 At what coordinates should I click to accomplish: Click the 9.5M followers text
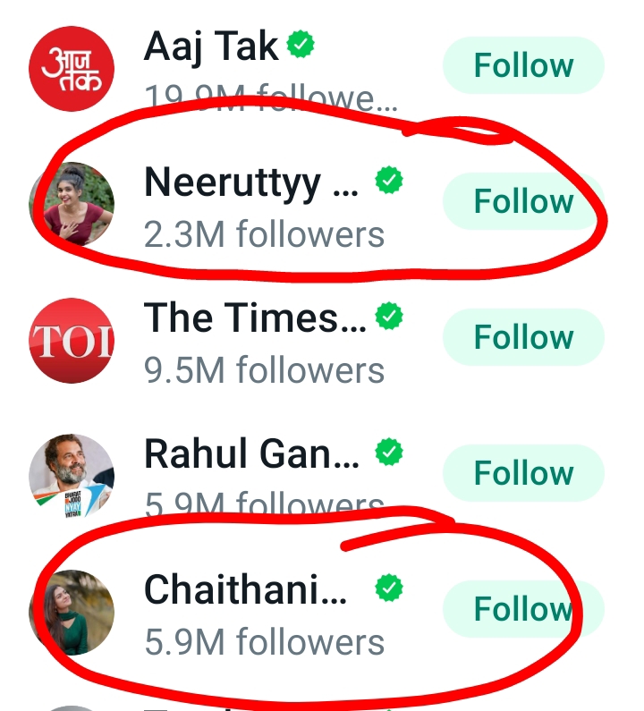point(264,370)
